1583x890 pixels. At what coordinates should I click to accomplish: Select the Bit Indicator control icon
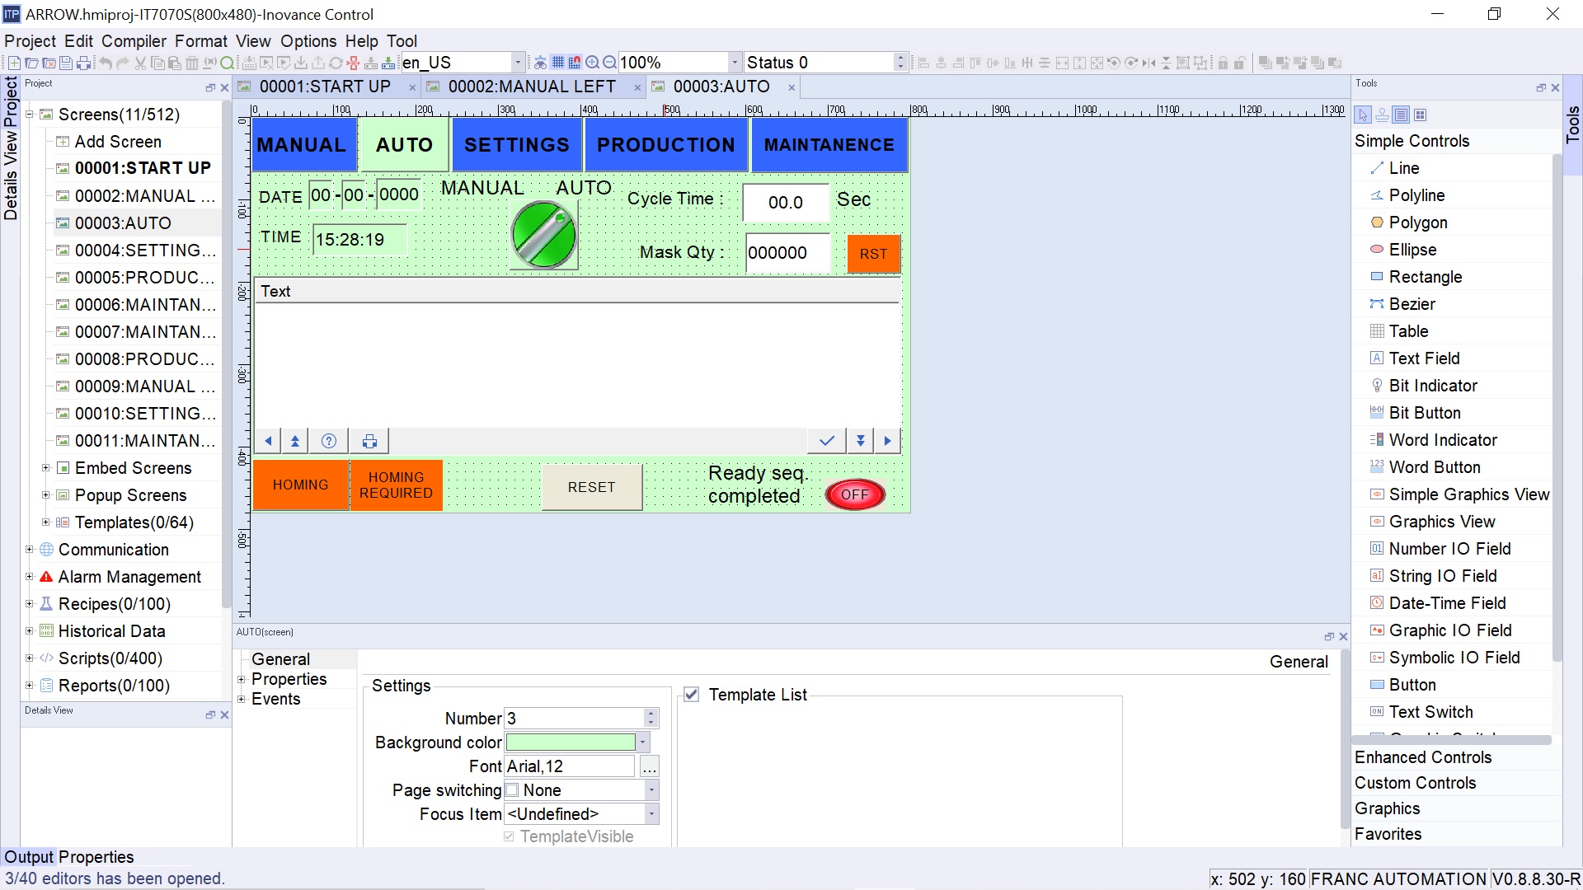click(x=1376, y=386)
